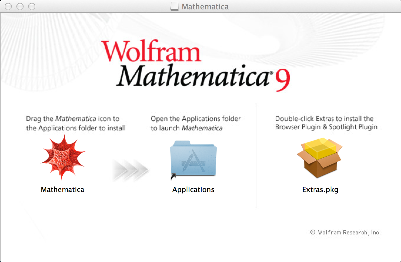Image resolution: width=401 pixels, height=262 pixels.
Task: Click the disk icon in the title bar
Action: (174, 6)
